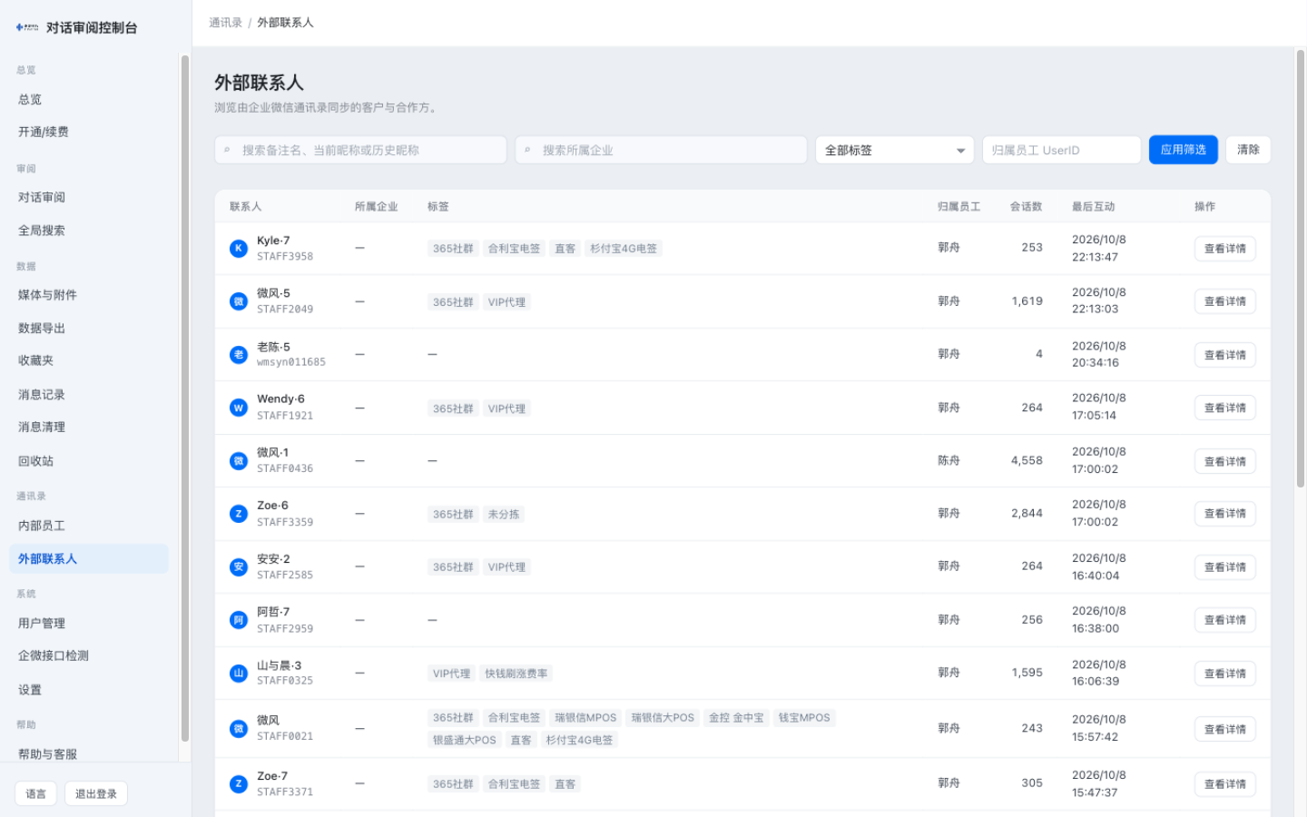This screenshot has height=817, width=1307.
Task: Click the main page vertical scrollbar
Action: coord(1300,269)
